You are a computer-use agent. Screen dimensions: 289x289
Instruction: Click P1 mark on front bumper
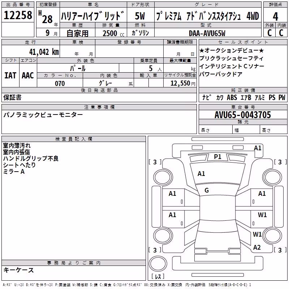pos(217,157)
